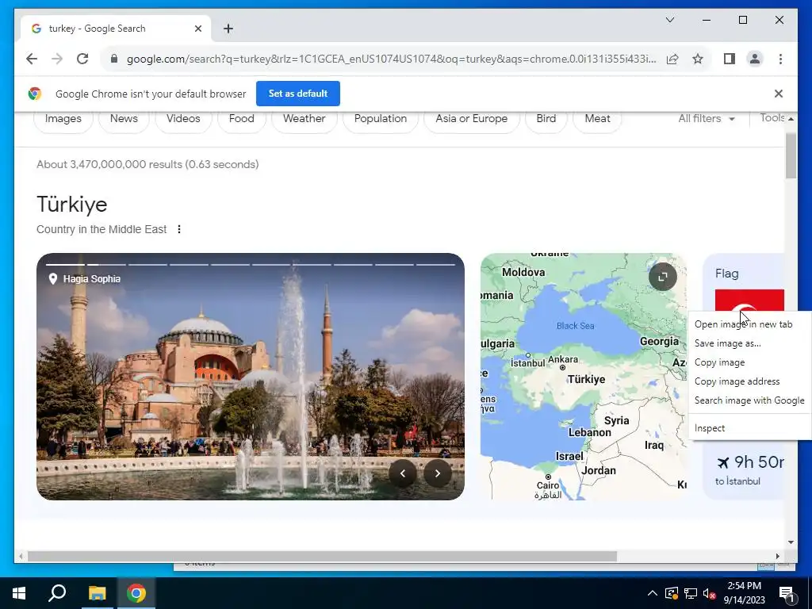
Task: Expand the Türkiye map view
Action: point(662,277)
